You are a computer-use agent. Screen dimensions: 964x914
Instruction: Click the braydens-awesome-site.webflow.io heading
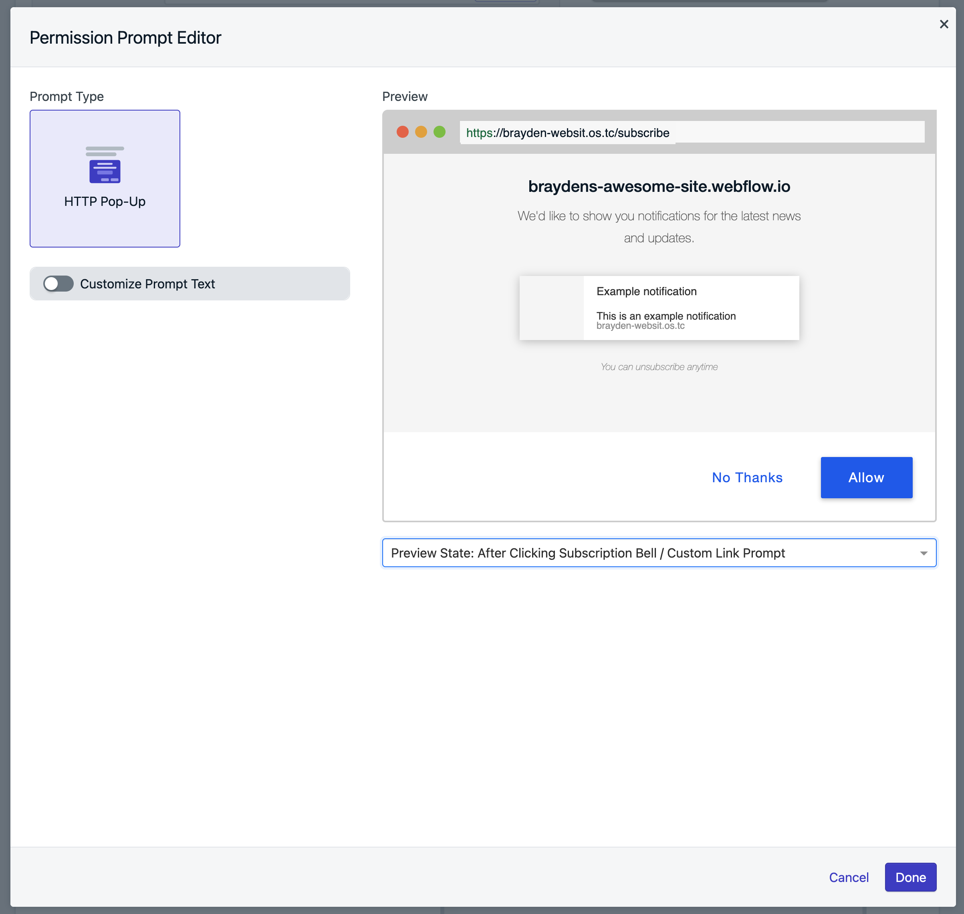click(659, 187)
